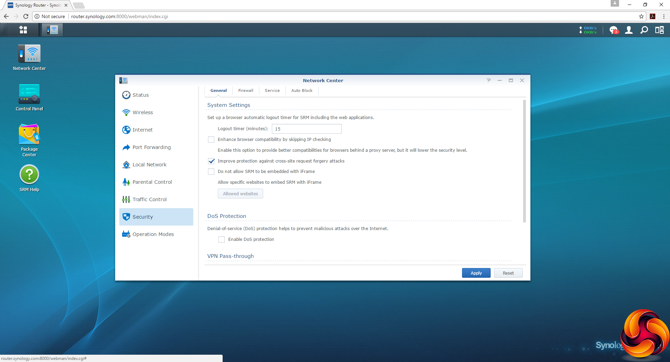This screenshot has height=362, width=670.
Task: Select the Synology Router browser tab
Action: (x=37, y=5)
